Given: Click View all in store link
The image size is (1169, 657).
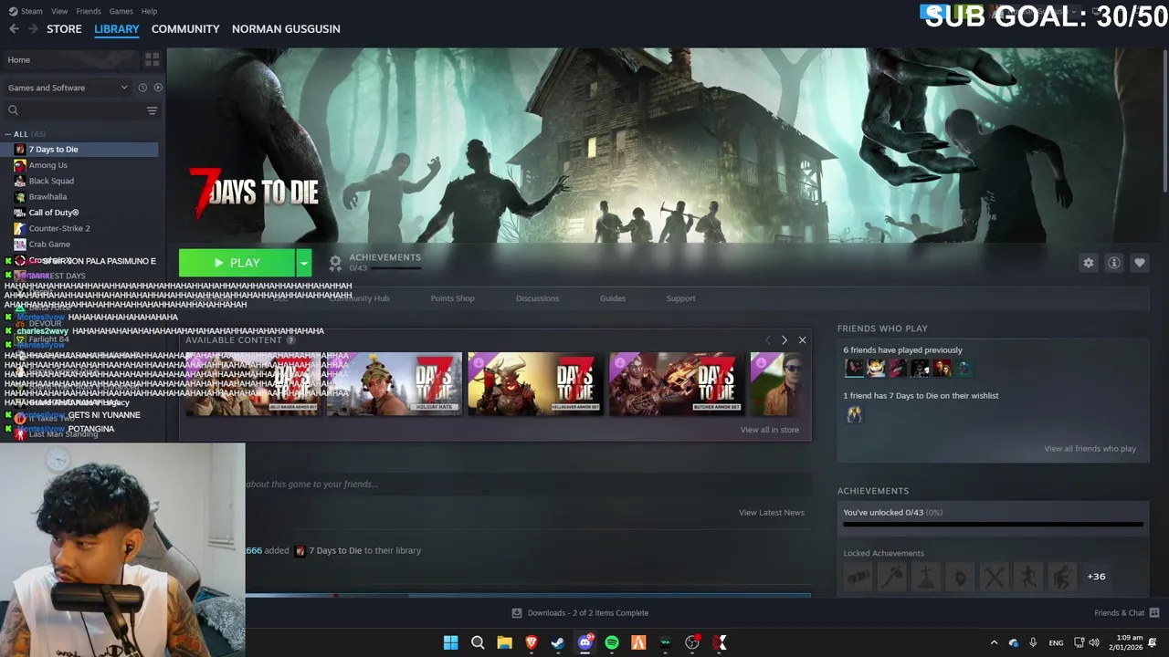Looking at the screenshot, I should (769, 430).
